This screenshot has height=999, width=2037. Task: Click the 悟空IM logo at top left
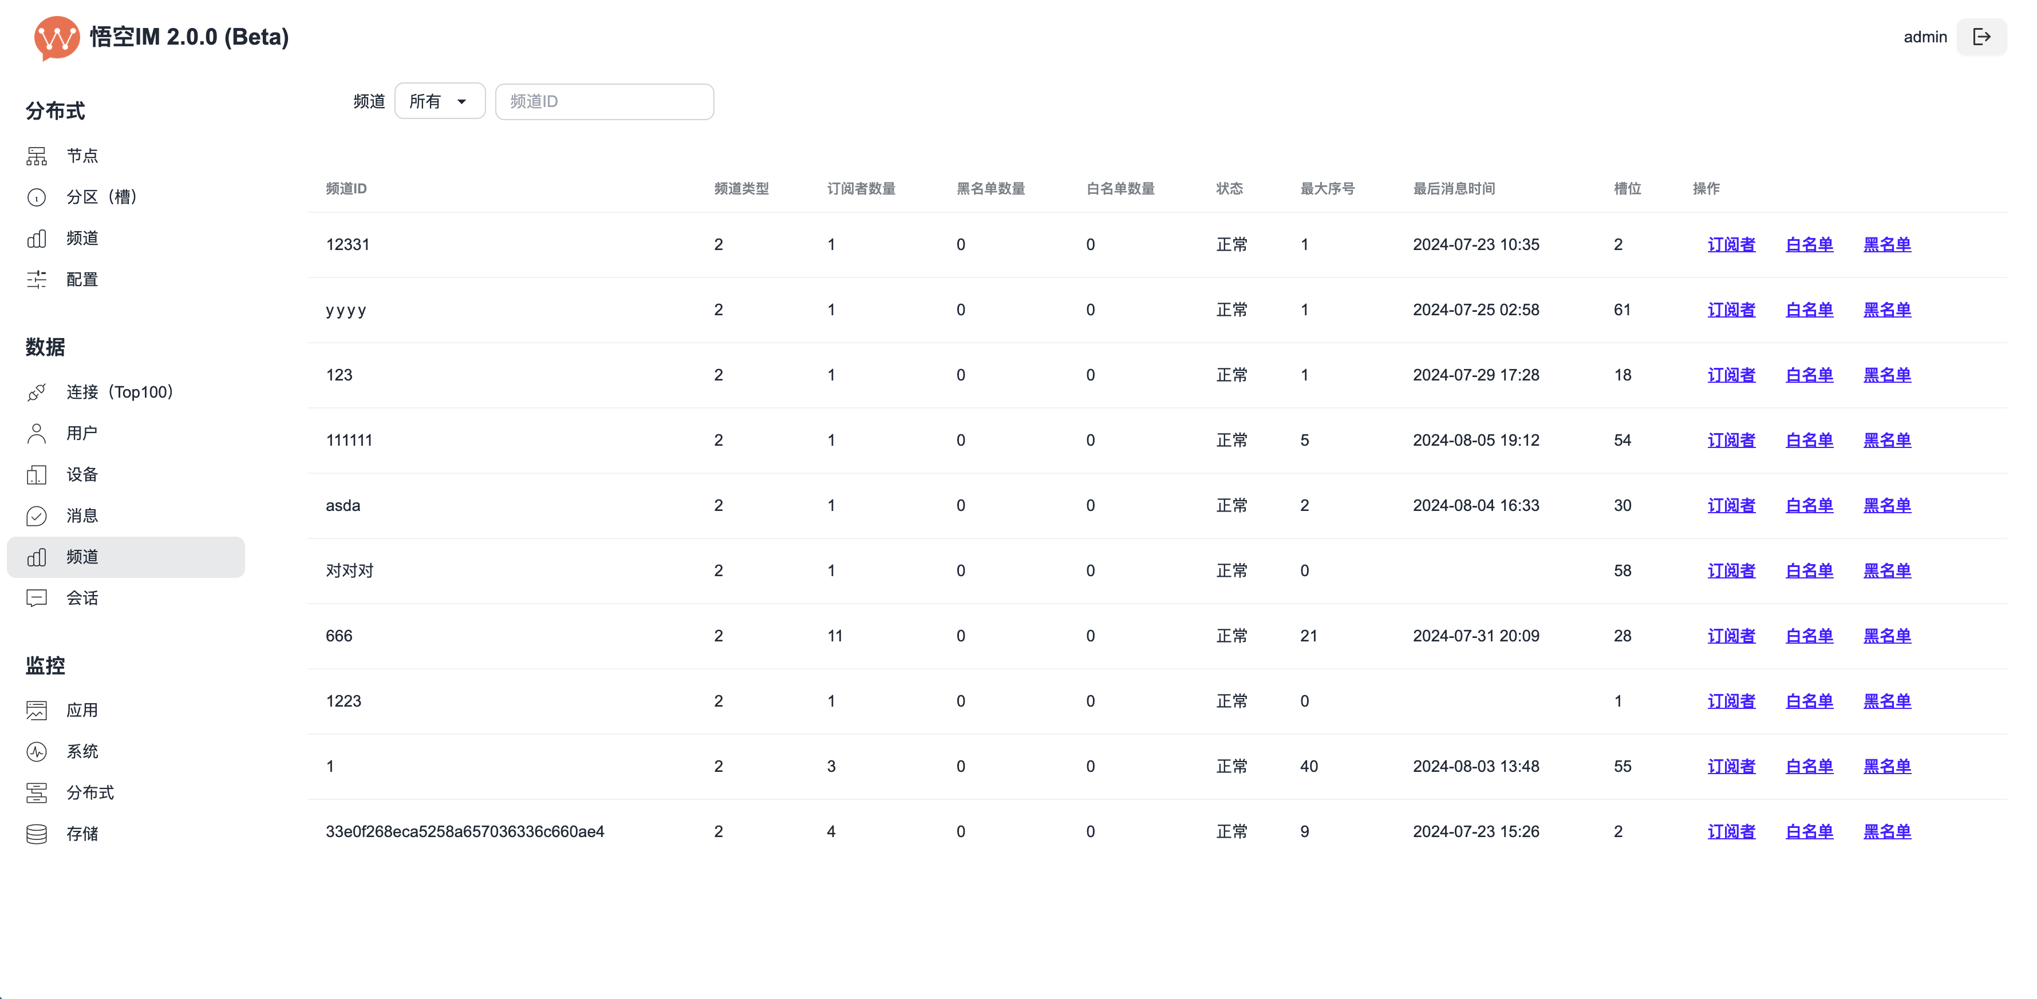click(x=57, y=37)
